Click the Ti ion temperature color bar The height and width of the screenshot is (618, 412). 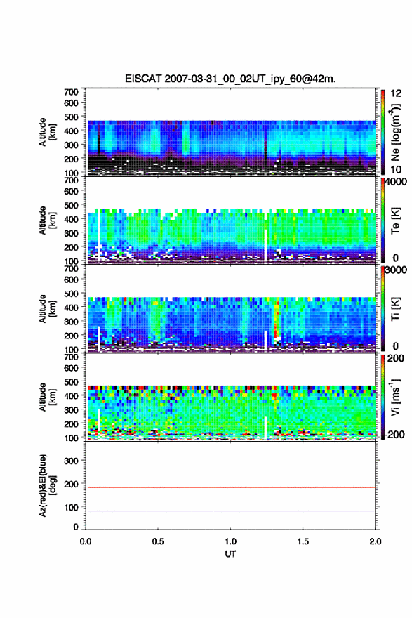click(383, 308)
